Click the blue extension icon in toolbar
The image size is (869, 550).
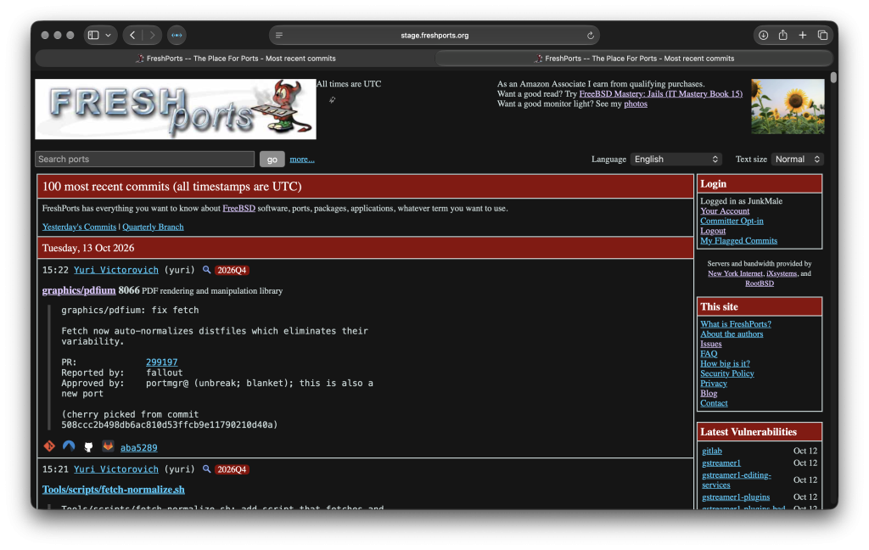pyautogui.click(x=177, y=35)
